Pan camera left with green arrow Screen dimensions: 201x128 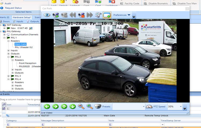click(x=47, y=106)
